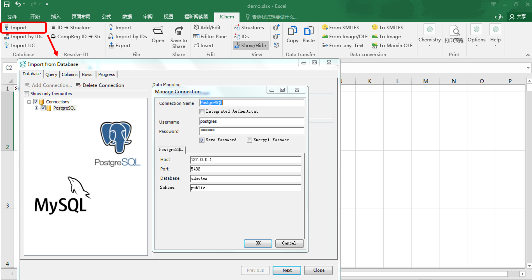The height and width of the screenshot is (280, 532).
Task: Click Cancel in Manage Connection
Action: 289,243
